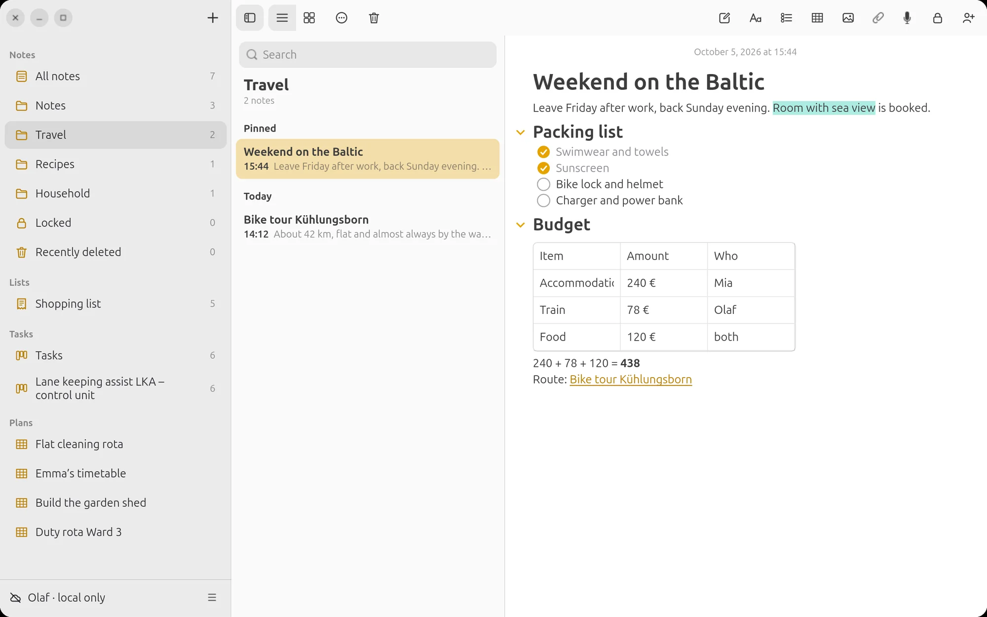
Task: Uncheck Swimwear and towels item
Action: click(x=543, y=152)
